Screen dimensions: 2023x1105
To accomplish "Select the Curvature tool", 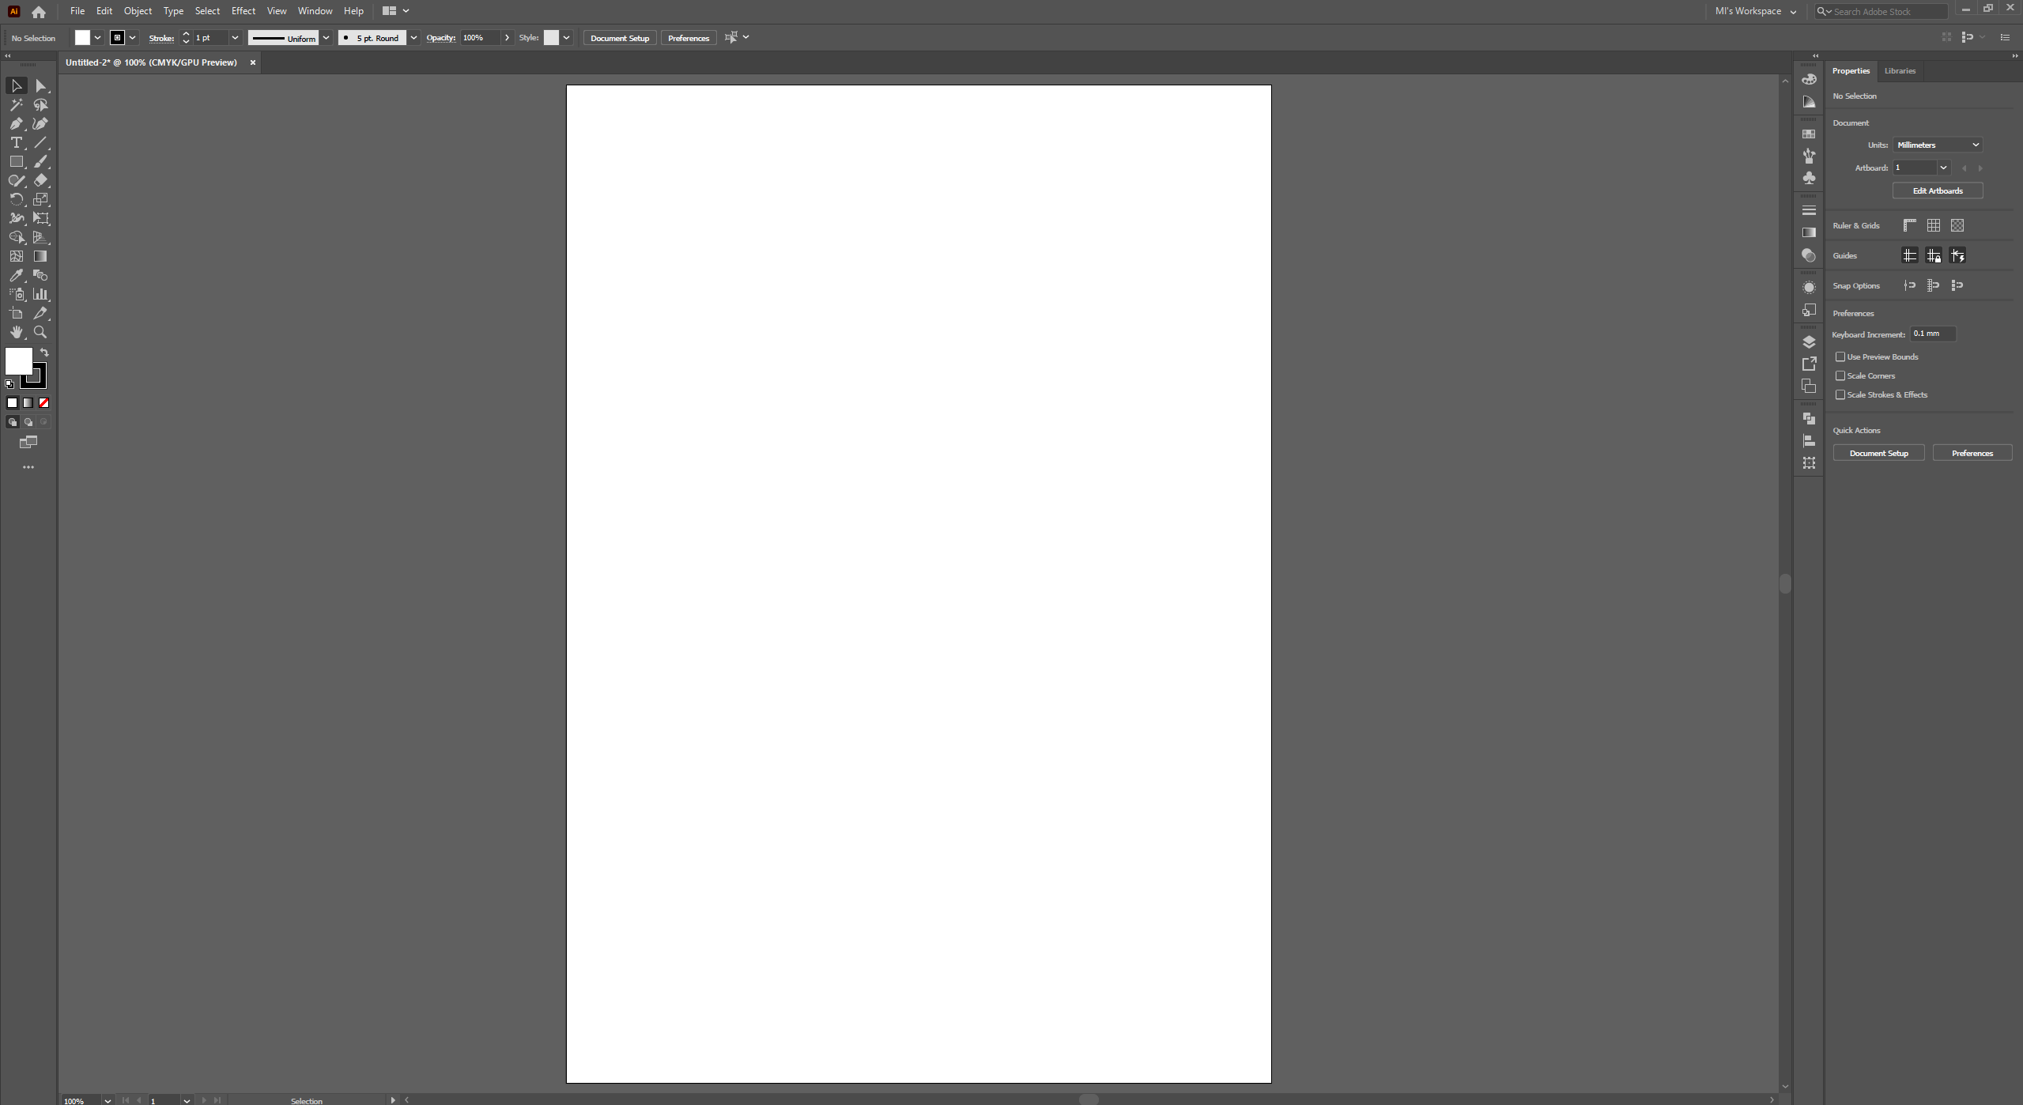I will [x=41, y=123].
